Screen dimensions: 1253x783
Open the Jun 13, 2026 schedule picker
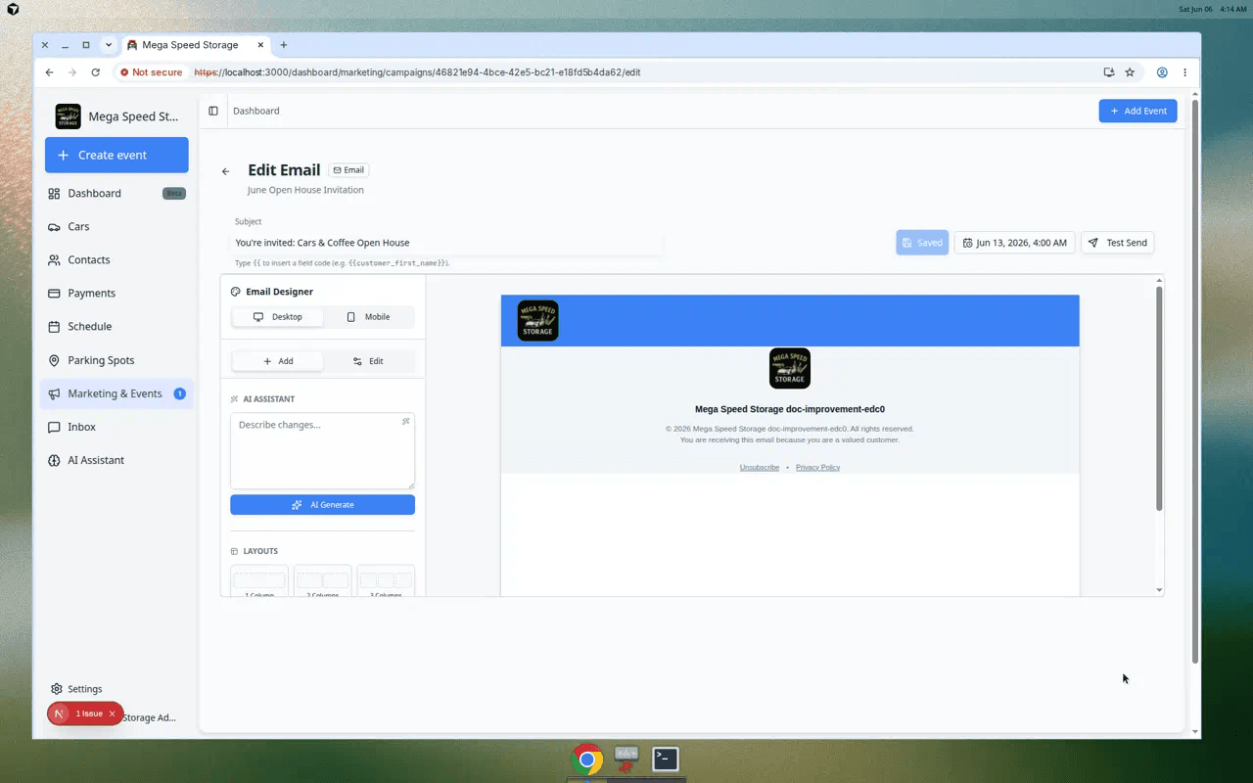pos(1015,243)
